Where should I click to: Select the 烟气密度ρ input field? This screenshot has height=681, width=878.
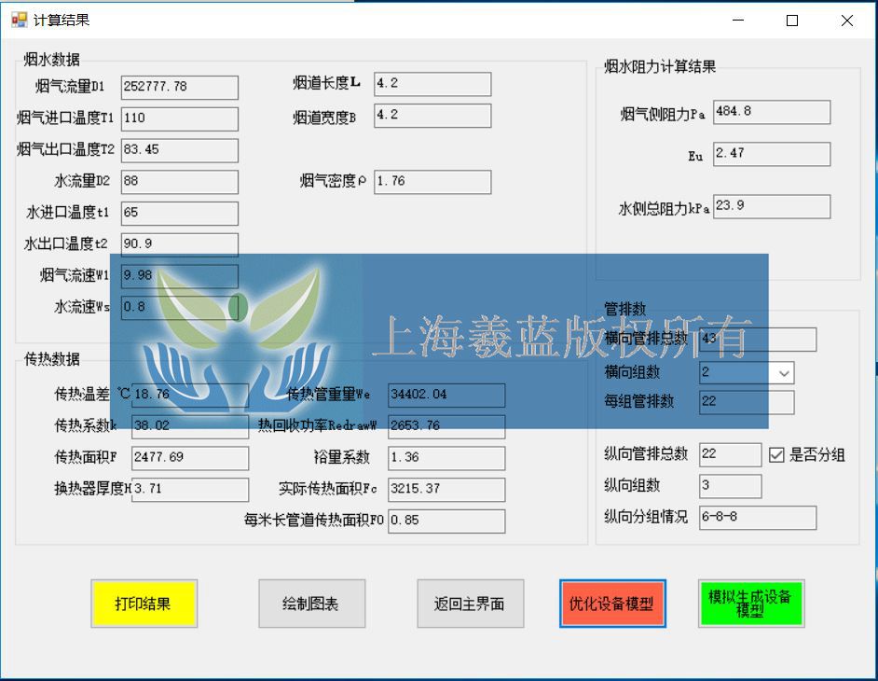(432, 182)
